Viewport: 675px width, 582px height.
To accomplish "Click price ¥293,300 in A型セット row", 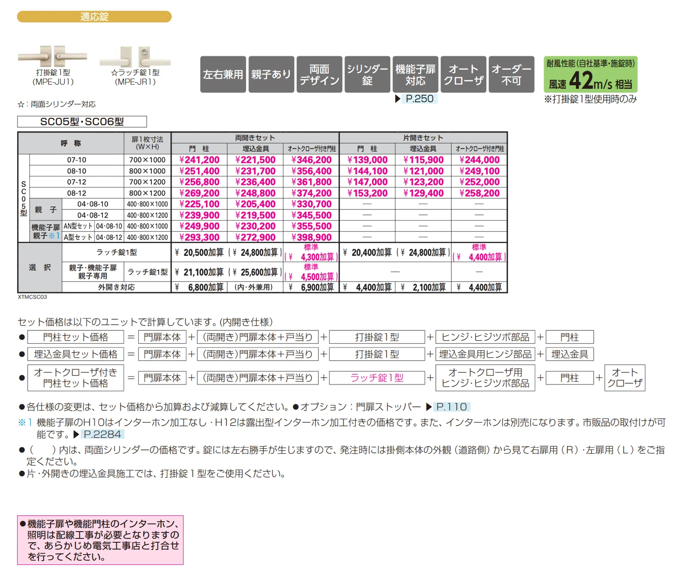I will tap(199, 238).
